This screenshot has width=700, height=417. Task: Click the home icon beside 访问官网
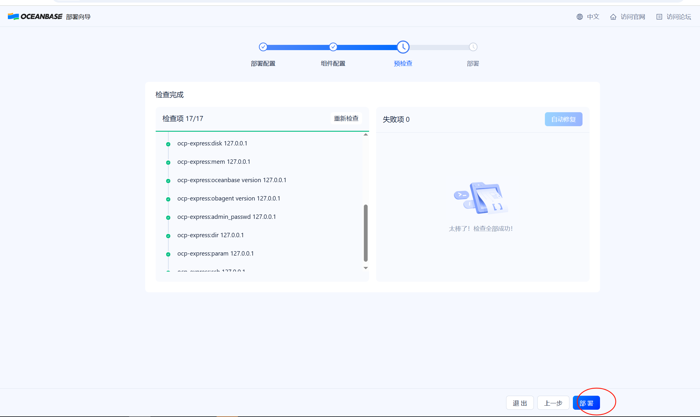tap(613, 17)
